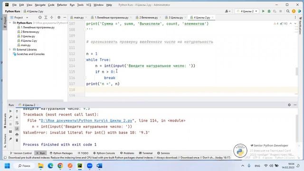Close 4 Циклы 2 tab in Run panel
Image resolution: width=304 pixels, height=171 pixels.
coord(38,105)
